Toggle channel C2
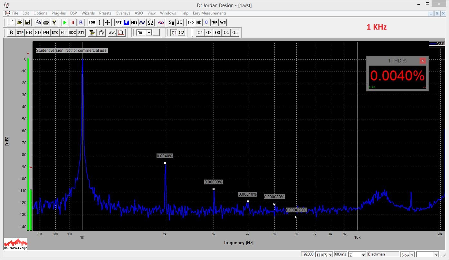 point(182,32)
